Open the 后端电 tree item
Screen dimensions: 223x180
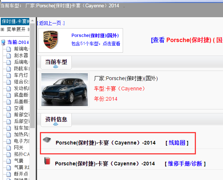pos(22,62)
